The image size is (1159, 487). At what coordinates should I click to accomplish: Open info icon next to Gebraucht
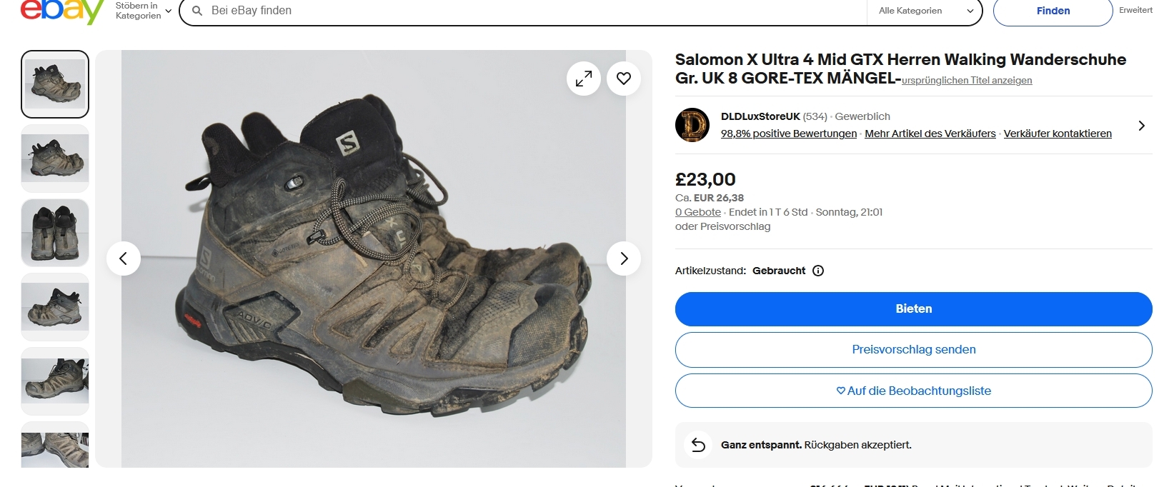pyautogui.click(x=818, y=271)
